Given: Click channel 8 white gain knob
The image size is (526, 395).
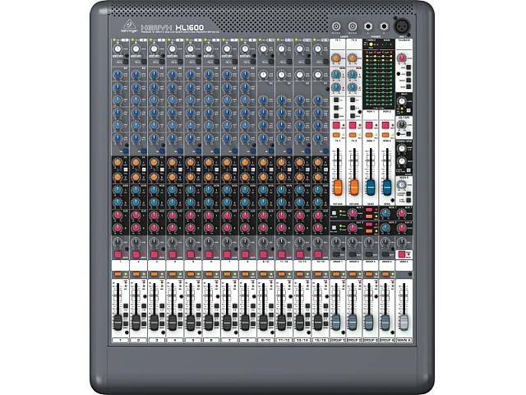Looking at the screenshot, I should (246, 50).
